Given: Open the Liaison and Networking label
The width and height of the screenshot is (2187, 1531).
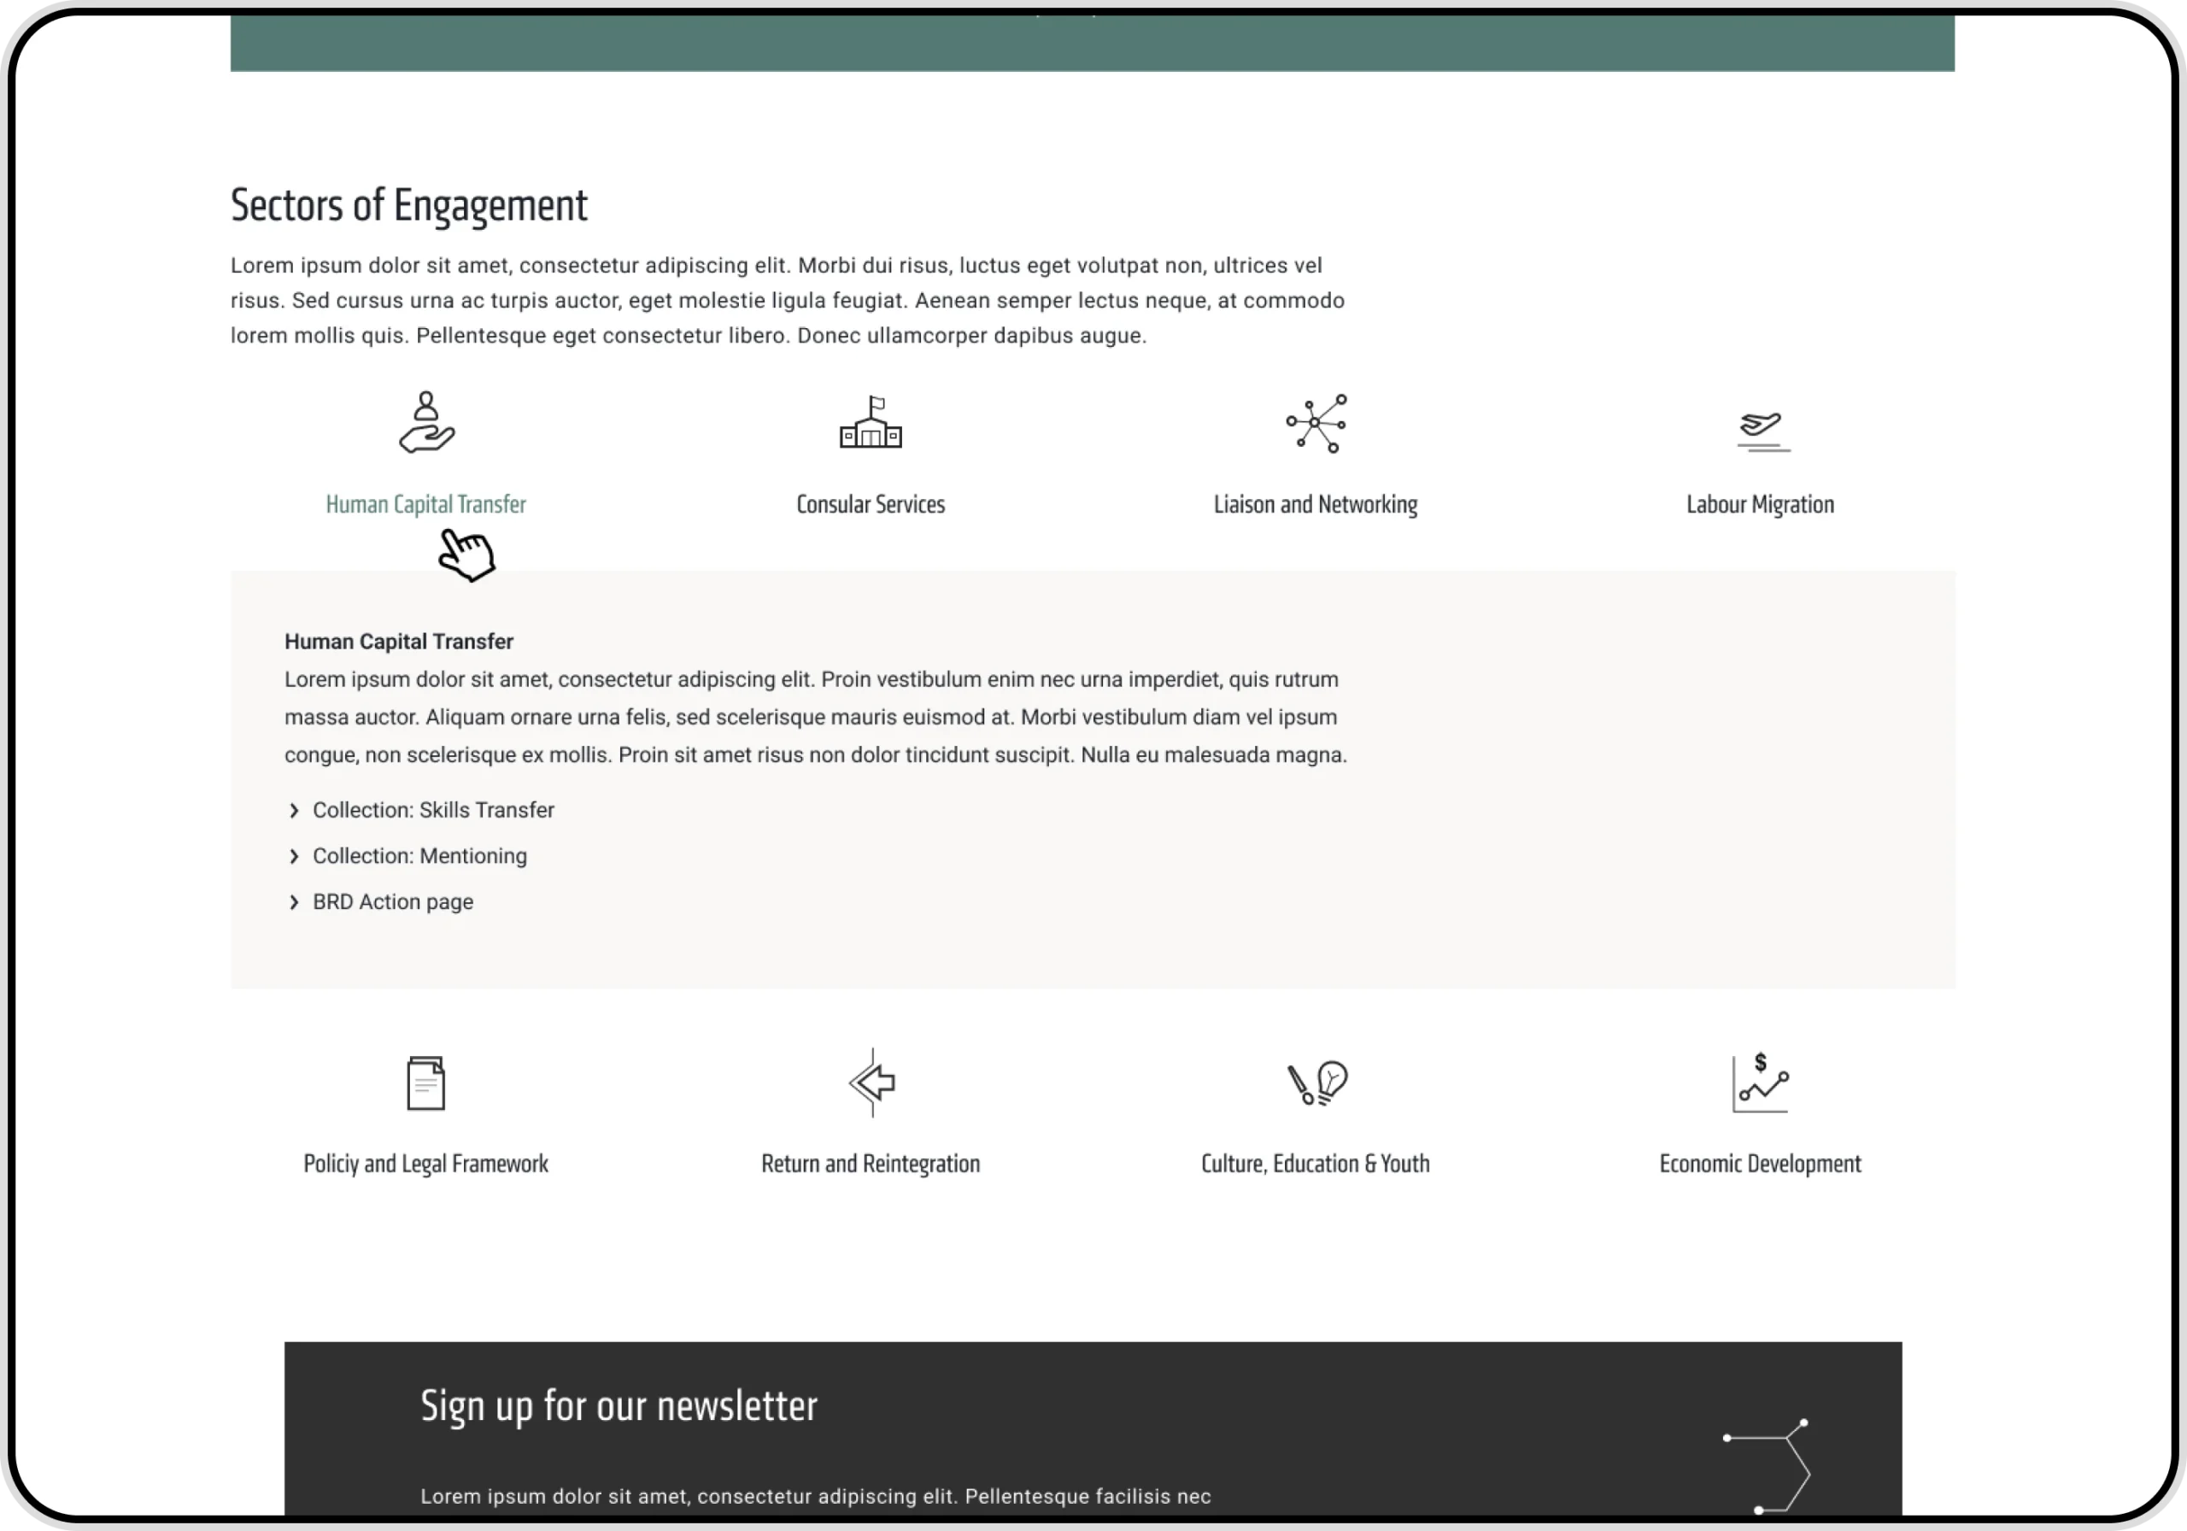Looking at the screenshot, I should [1316, 504].
